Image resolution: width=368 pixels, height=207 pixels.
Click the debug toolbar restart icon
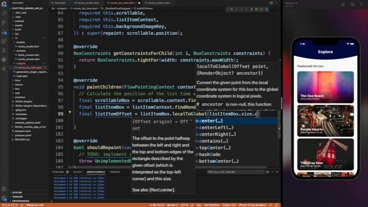pyautogui.click(x=256, y=9)
